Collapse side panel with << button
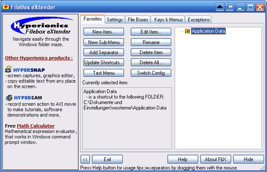The width and height of the screenshot is (267, 172). pos(85,159)
